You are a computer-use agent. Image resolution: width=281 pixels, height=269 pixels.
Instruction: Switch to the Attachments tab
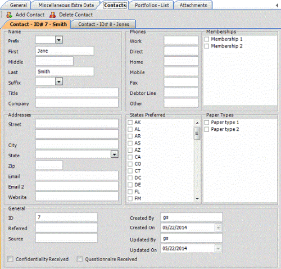193,5
